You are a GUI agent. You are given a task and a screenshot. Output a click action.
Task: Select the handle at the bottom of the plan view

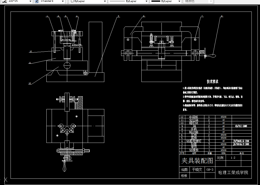[x=64, y=166]
